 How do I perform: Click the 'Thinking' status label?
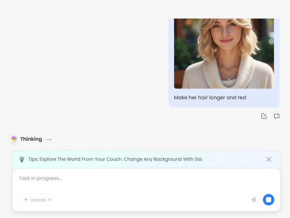(x=31, y=139)
